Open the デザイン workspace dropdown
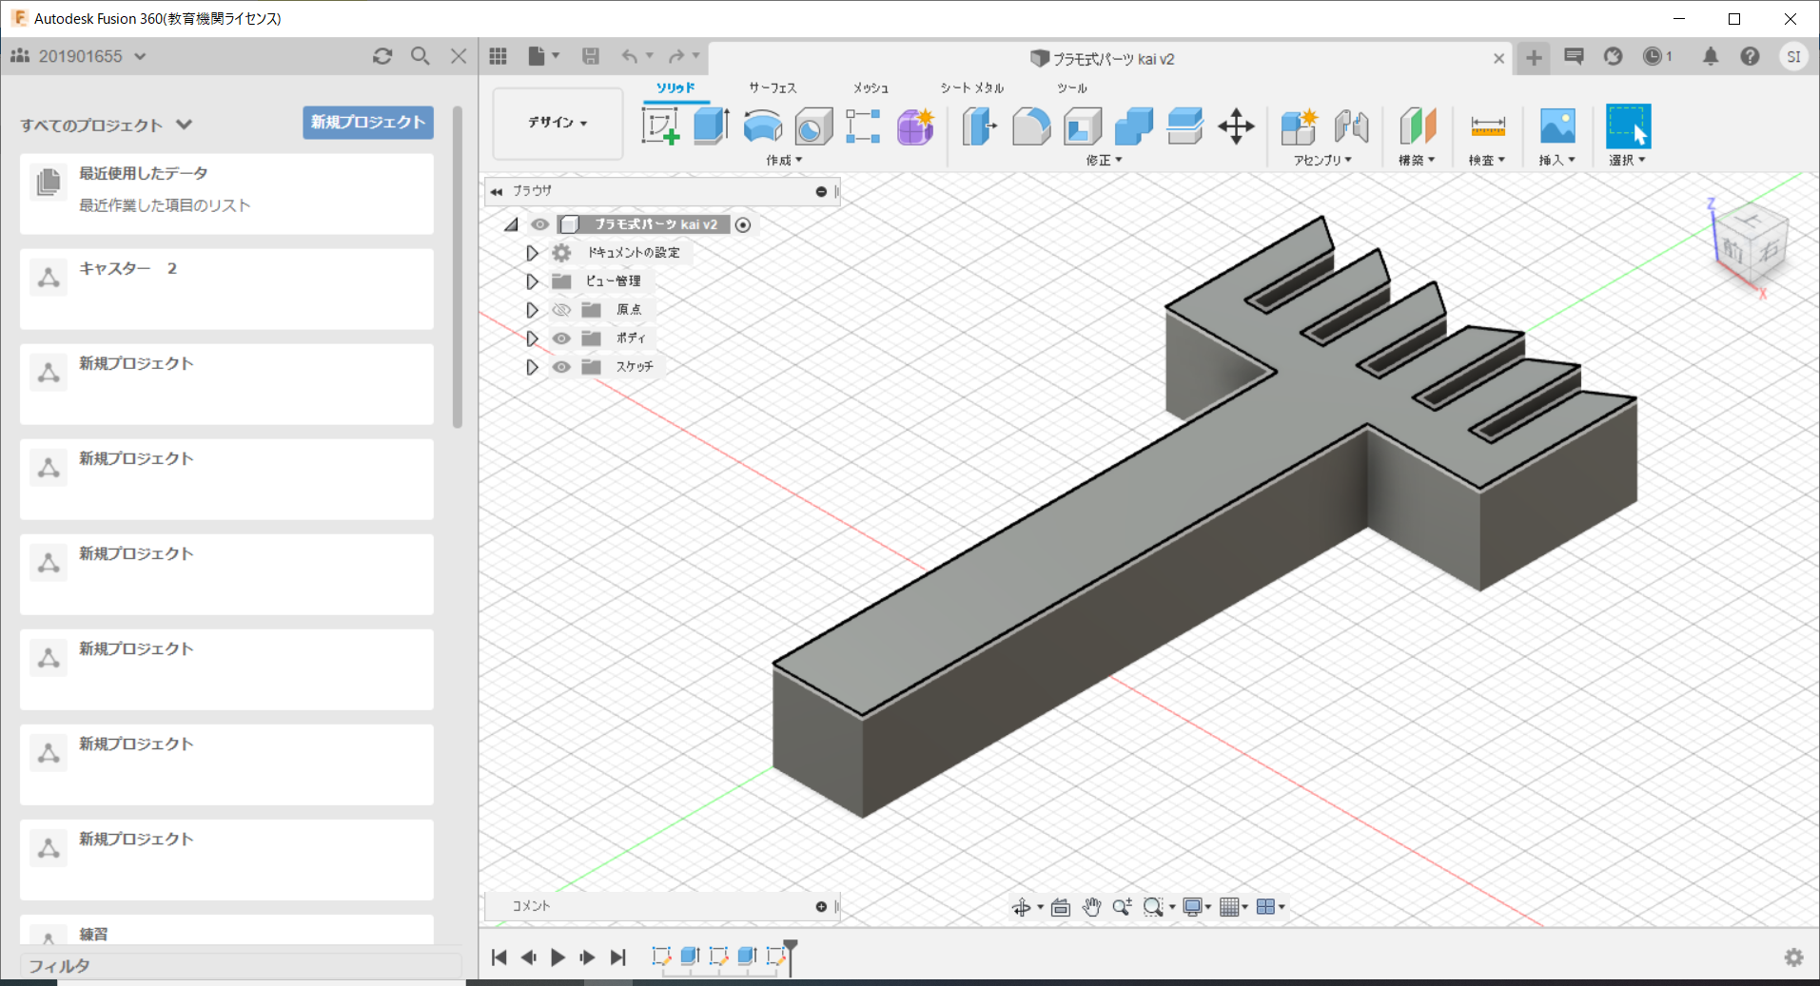The image size is (1820, 986). [558, 123]
